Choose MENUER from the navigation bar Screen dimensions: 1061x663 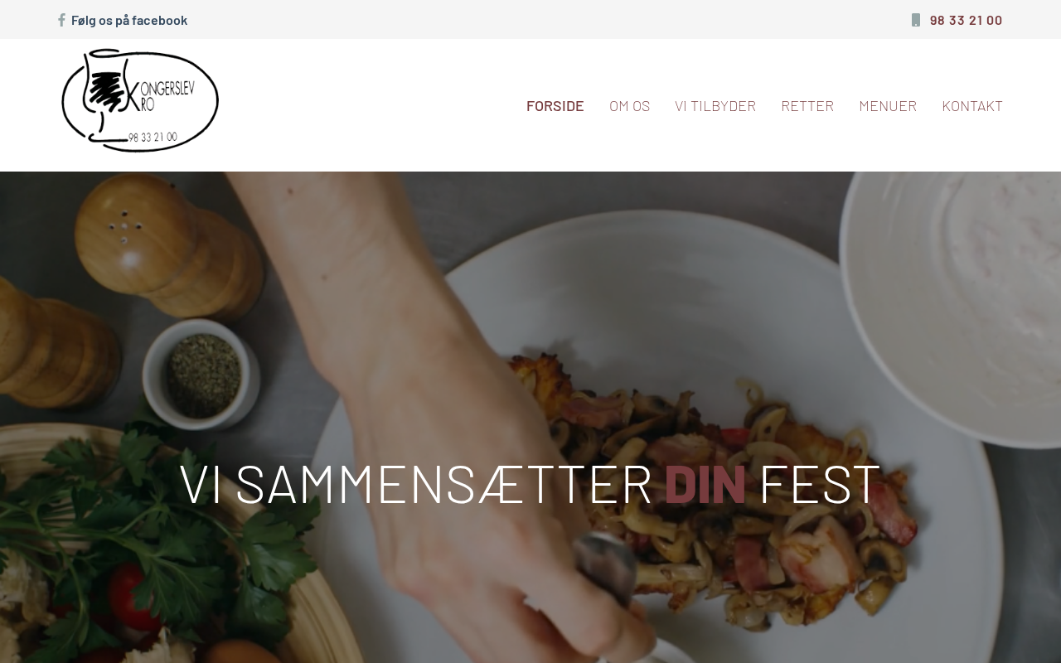(888, 105)
